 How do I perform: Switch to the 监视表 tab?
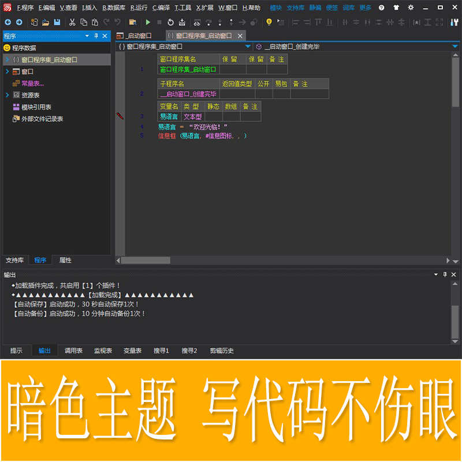tap(103, 351)
